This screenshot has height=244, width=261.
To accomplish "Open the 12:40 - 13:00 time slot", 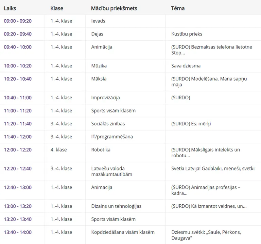I will click(x=18, y=187).
